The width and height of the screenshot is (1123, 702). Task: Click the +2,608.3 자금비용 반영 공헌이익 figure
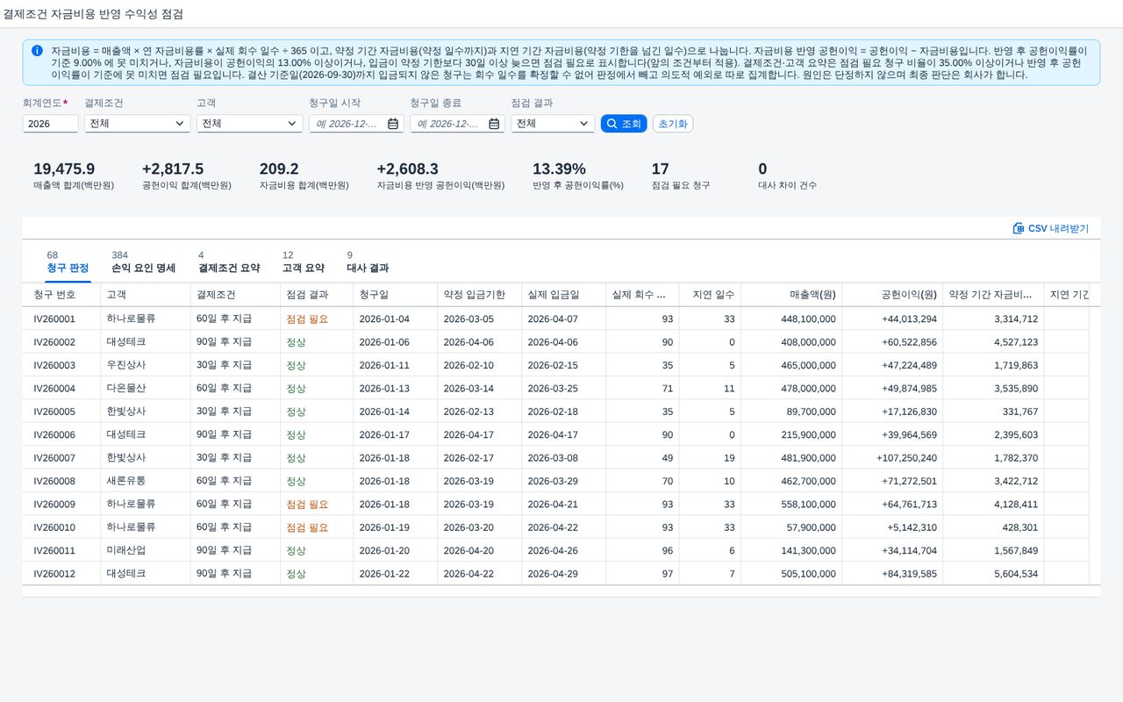click(407, 169)
